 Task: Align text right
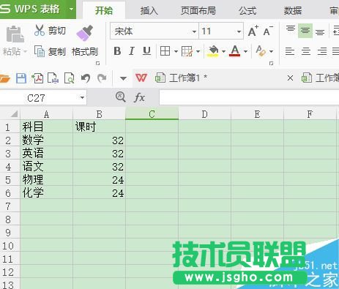(322, 51)
